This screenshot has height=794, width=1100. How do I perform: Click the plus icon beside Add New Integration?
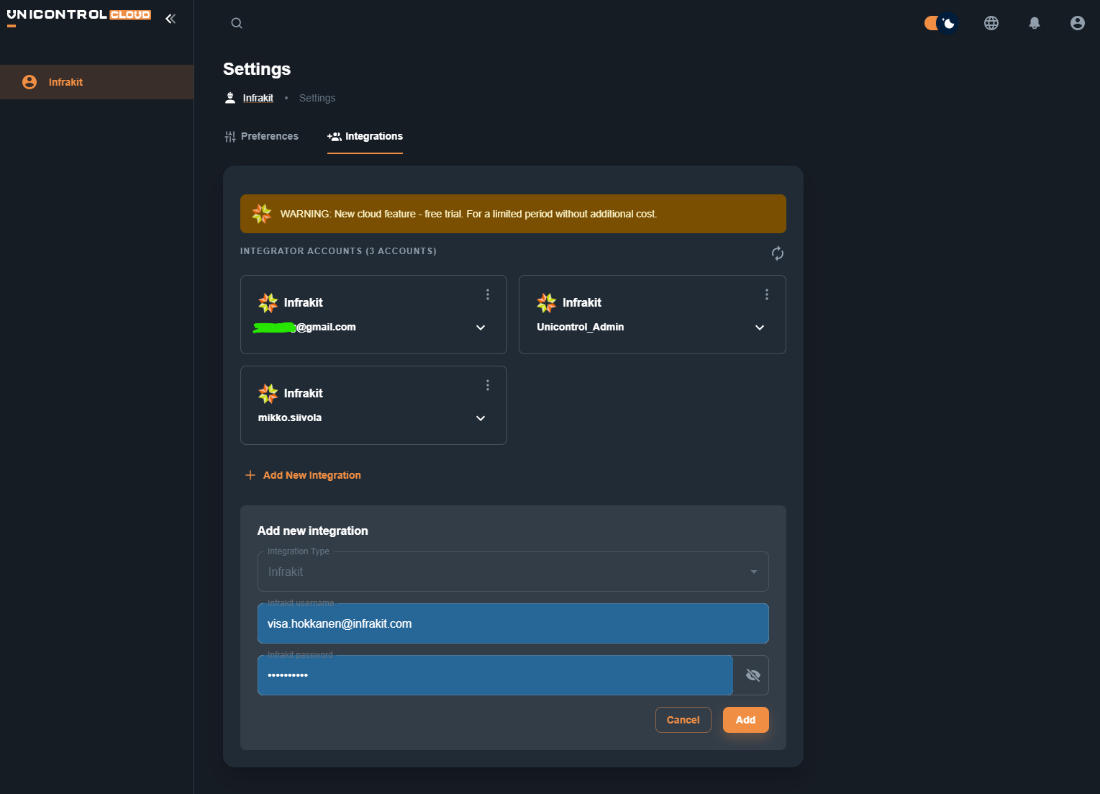tap(250, 475)
